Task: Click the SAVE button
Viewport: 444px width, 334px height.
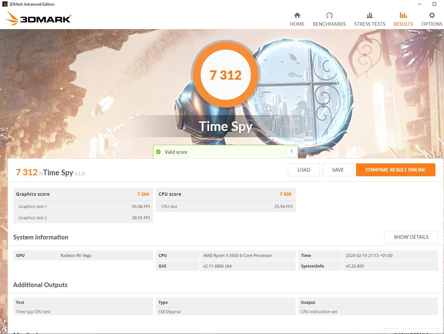Action: coord(338,170)
